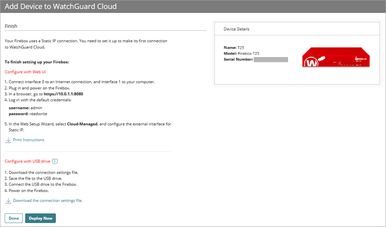Click Save the file to the USB drive step
The width and height of the screenshot is (386, 227).
[33, 178]
